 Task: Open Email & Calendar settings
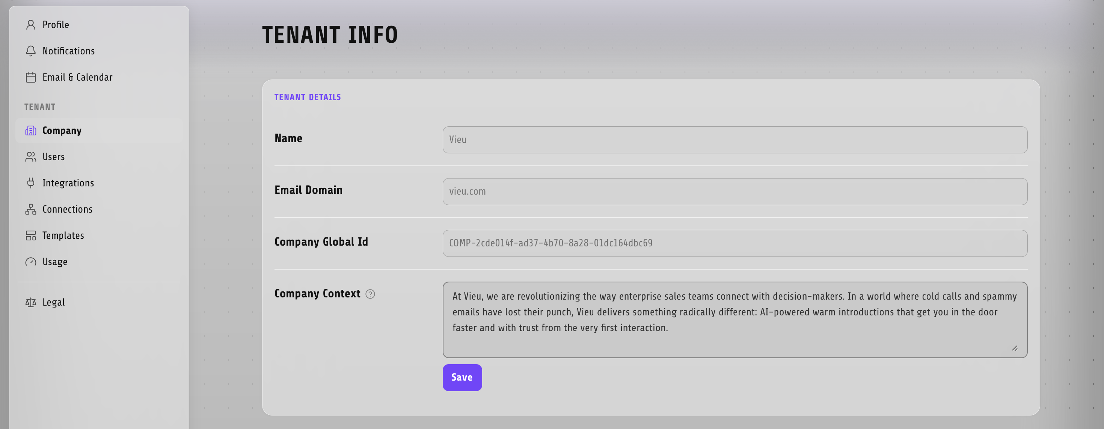99,78
